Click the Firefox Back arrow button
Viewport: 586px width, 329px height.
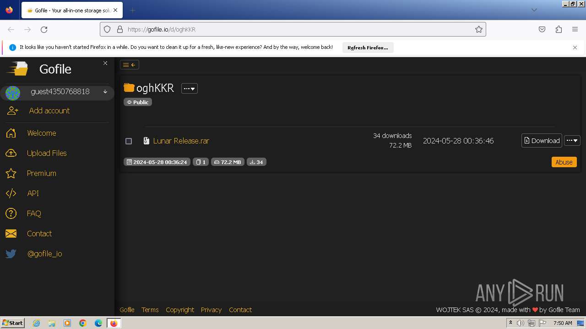11,29
